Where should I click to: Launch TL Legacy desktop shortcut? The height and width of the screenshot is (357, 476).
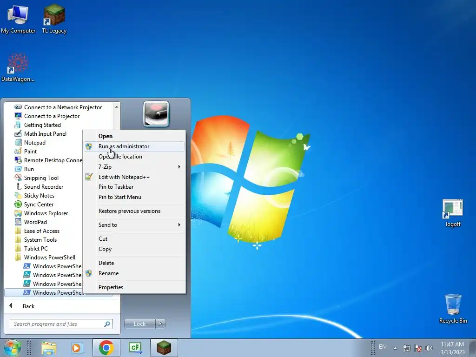coord(54,19)
